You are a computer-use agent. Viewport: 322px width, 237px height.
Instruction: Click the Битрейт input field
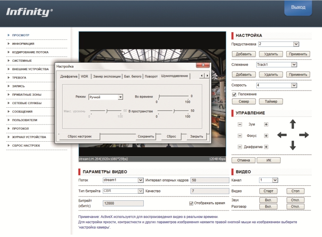[x=123, y=203]
